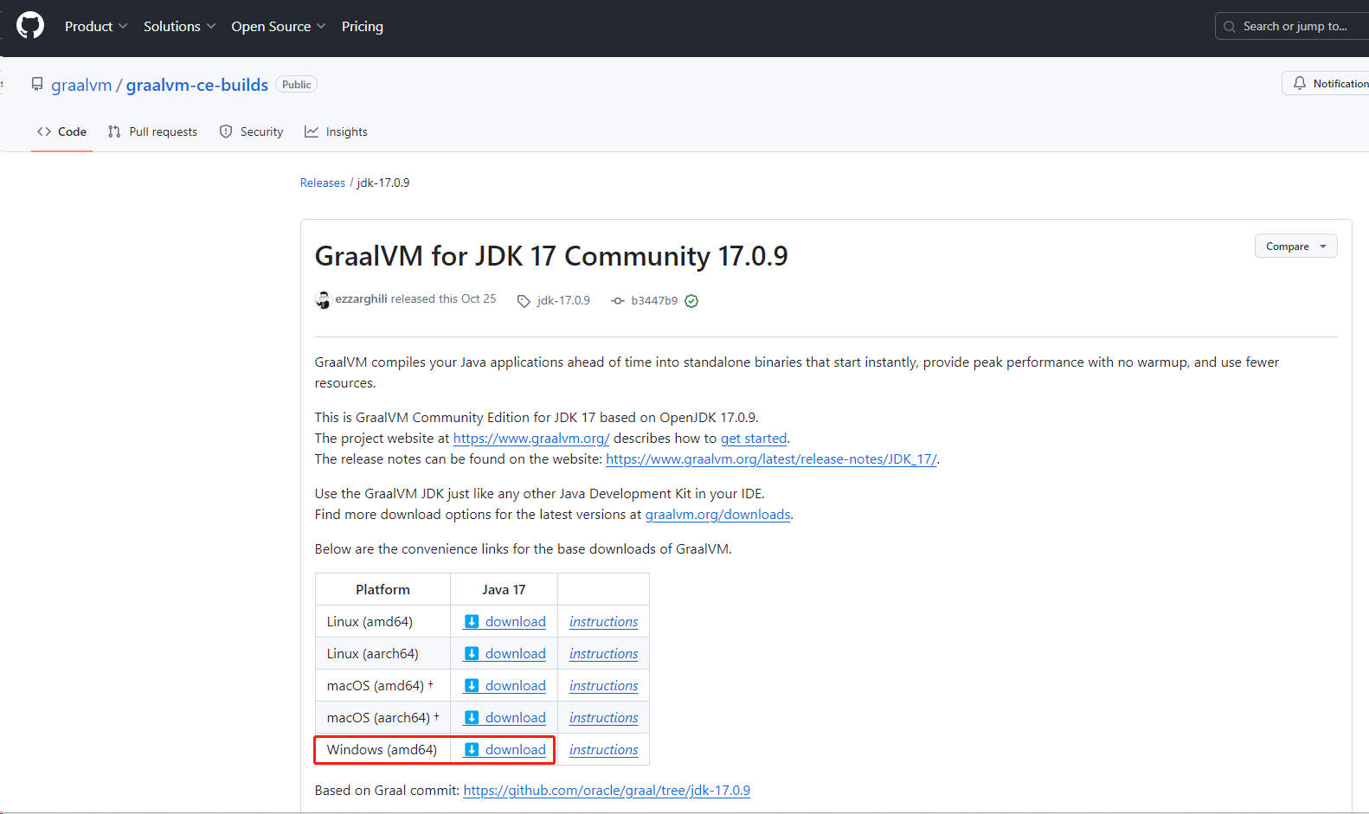Open the Compare dropdown
Viewport: 1369px width, 814px height.
click(x=1295, y=247)
